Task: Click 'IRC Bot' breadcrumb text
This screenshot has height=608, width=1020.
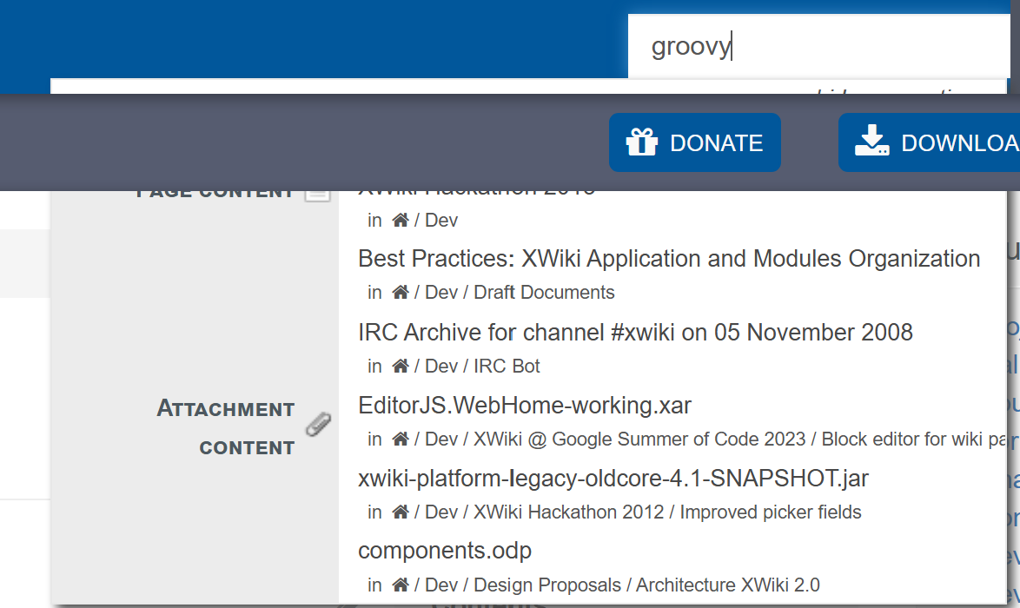Action: click(507, 366)
